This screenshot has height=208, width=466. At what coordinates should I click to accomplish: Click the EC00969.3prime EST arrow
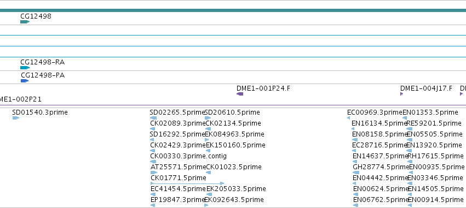pos(349,118)
